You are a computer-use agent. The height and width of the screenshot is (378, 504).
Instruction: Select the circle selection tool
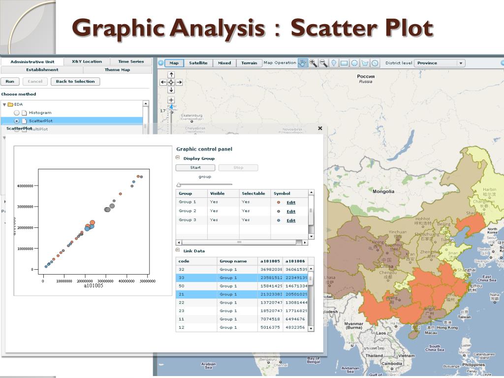354,63
